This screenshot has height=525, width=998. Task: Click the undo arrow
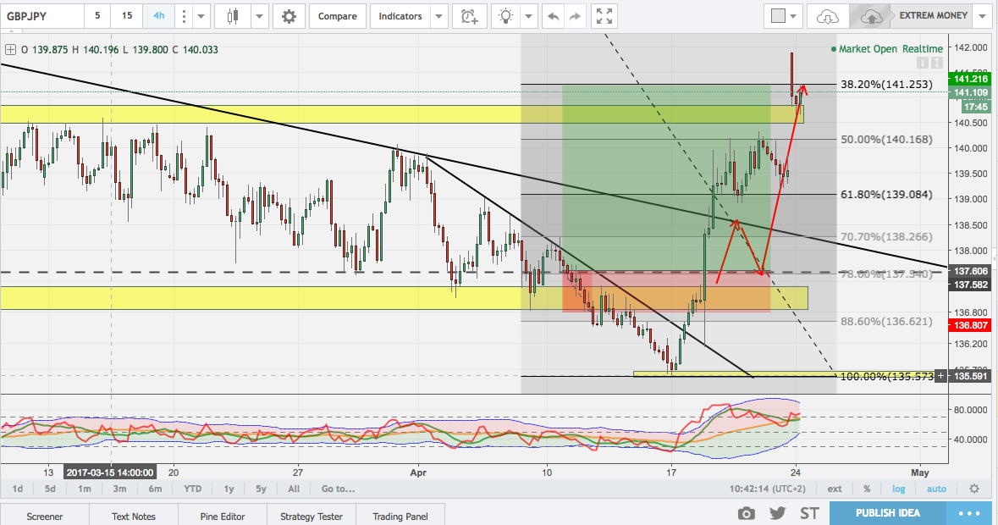point(553,16)
